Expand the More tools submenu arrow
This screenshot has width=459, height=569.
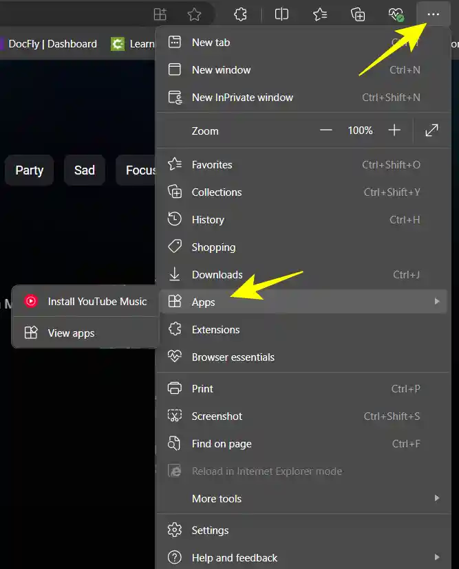click(x=437, y=498)
